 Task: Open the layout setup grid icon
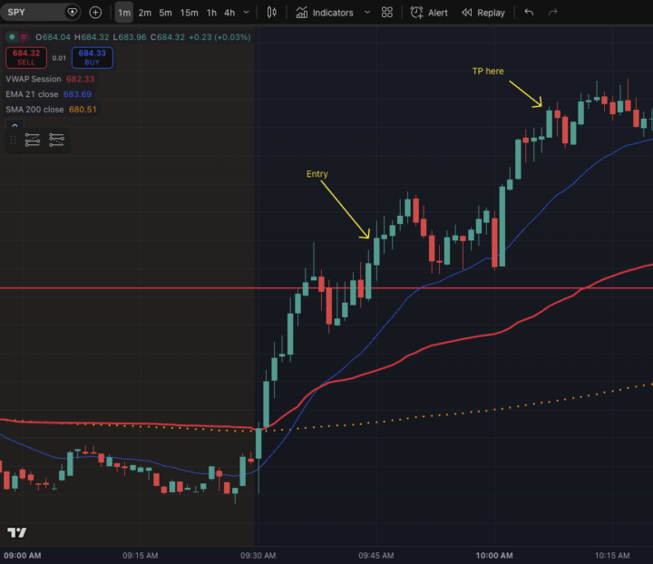pyautogui.click(x=387, y=13)
